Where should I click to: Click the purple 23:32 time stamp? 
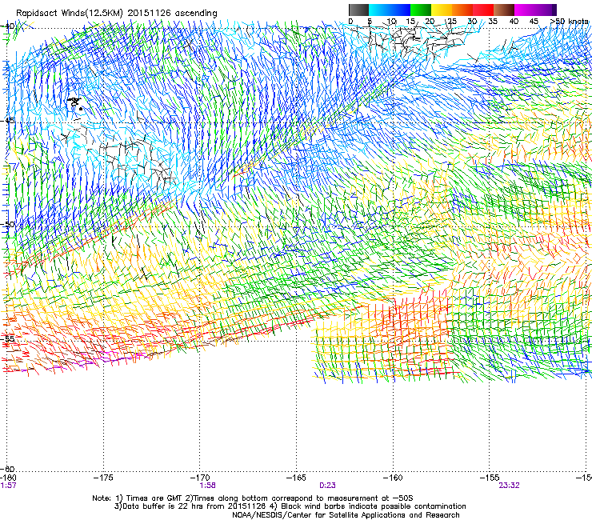(509, 486)
